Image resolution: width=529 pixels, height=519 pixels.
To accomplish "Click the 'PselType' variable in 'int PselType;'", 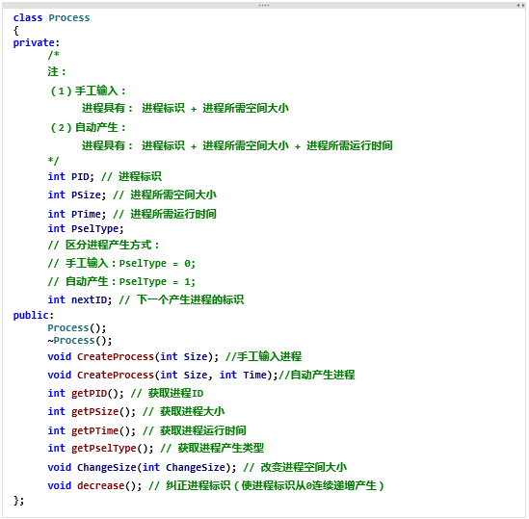I will click(94, 228).
